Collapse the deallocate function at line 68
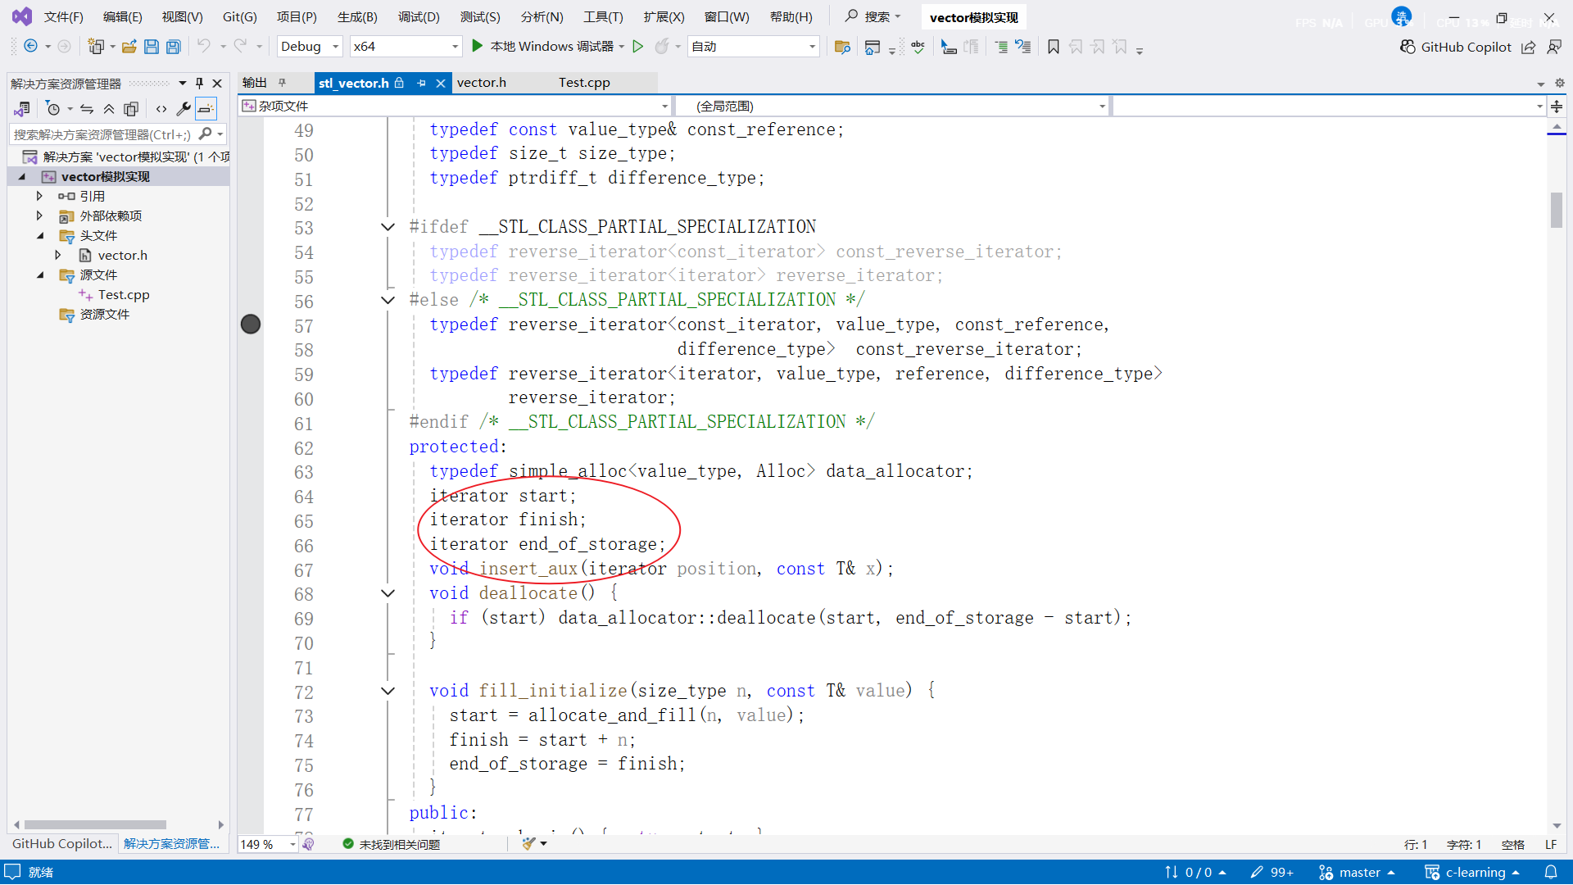1573x885 pixels. point(388,593)
